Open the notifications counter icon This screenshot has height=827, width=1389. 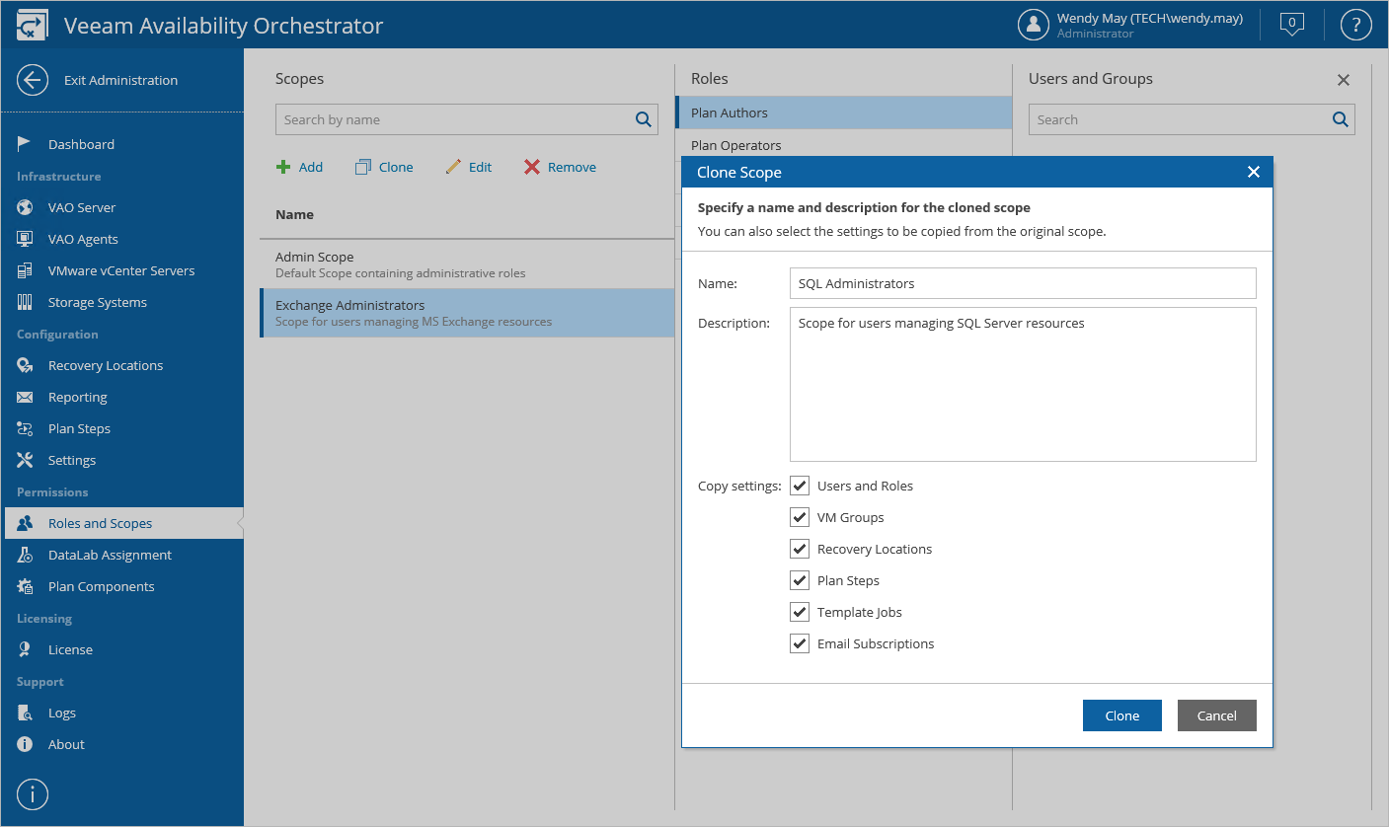click(1291, 24)
